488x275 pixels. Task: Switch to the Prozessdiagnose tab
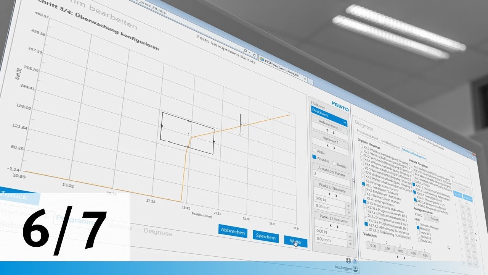368,134
